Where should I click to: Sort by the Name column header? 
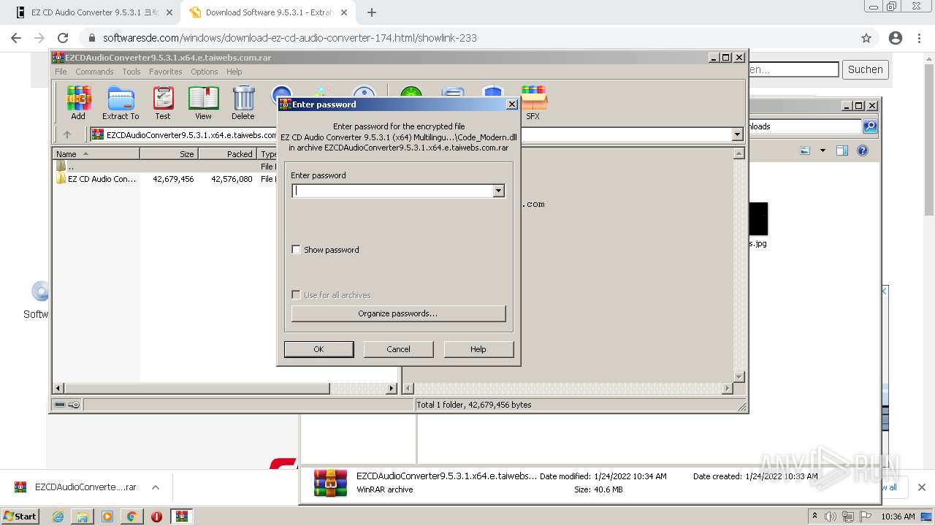(x=96, y=154)
